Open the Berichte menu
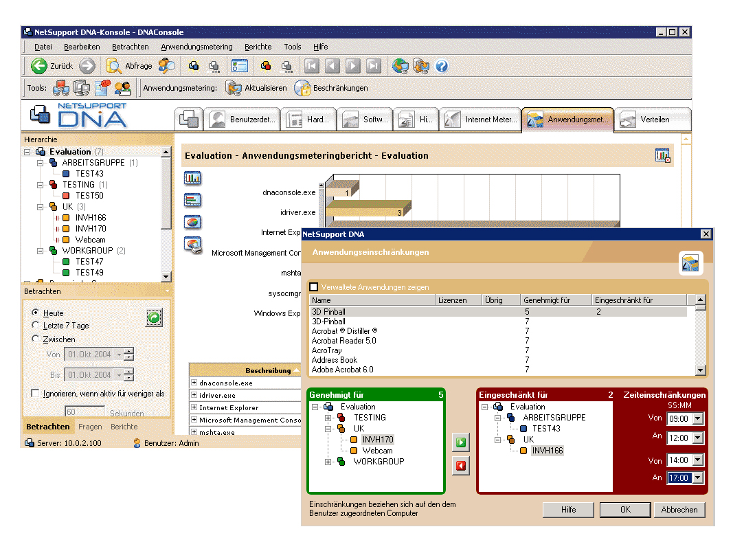The image size is (744, 551). [258, 47]
